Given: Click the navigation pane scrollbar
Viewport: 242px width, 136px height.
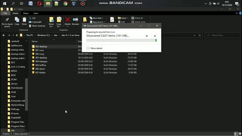Looking at the screenshot, I should point(26,94).
